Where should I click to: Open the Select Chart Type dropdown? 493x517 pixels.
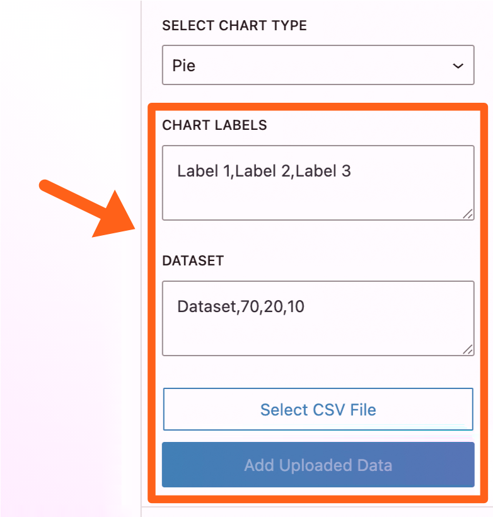[318, 65]
